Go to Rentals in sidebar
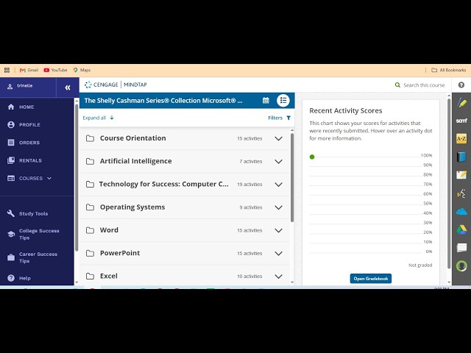Viewport: 471px width, 353px height. [30, 160]
